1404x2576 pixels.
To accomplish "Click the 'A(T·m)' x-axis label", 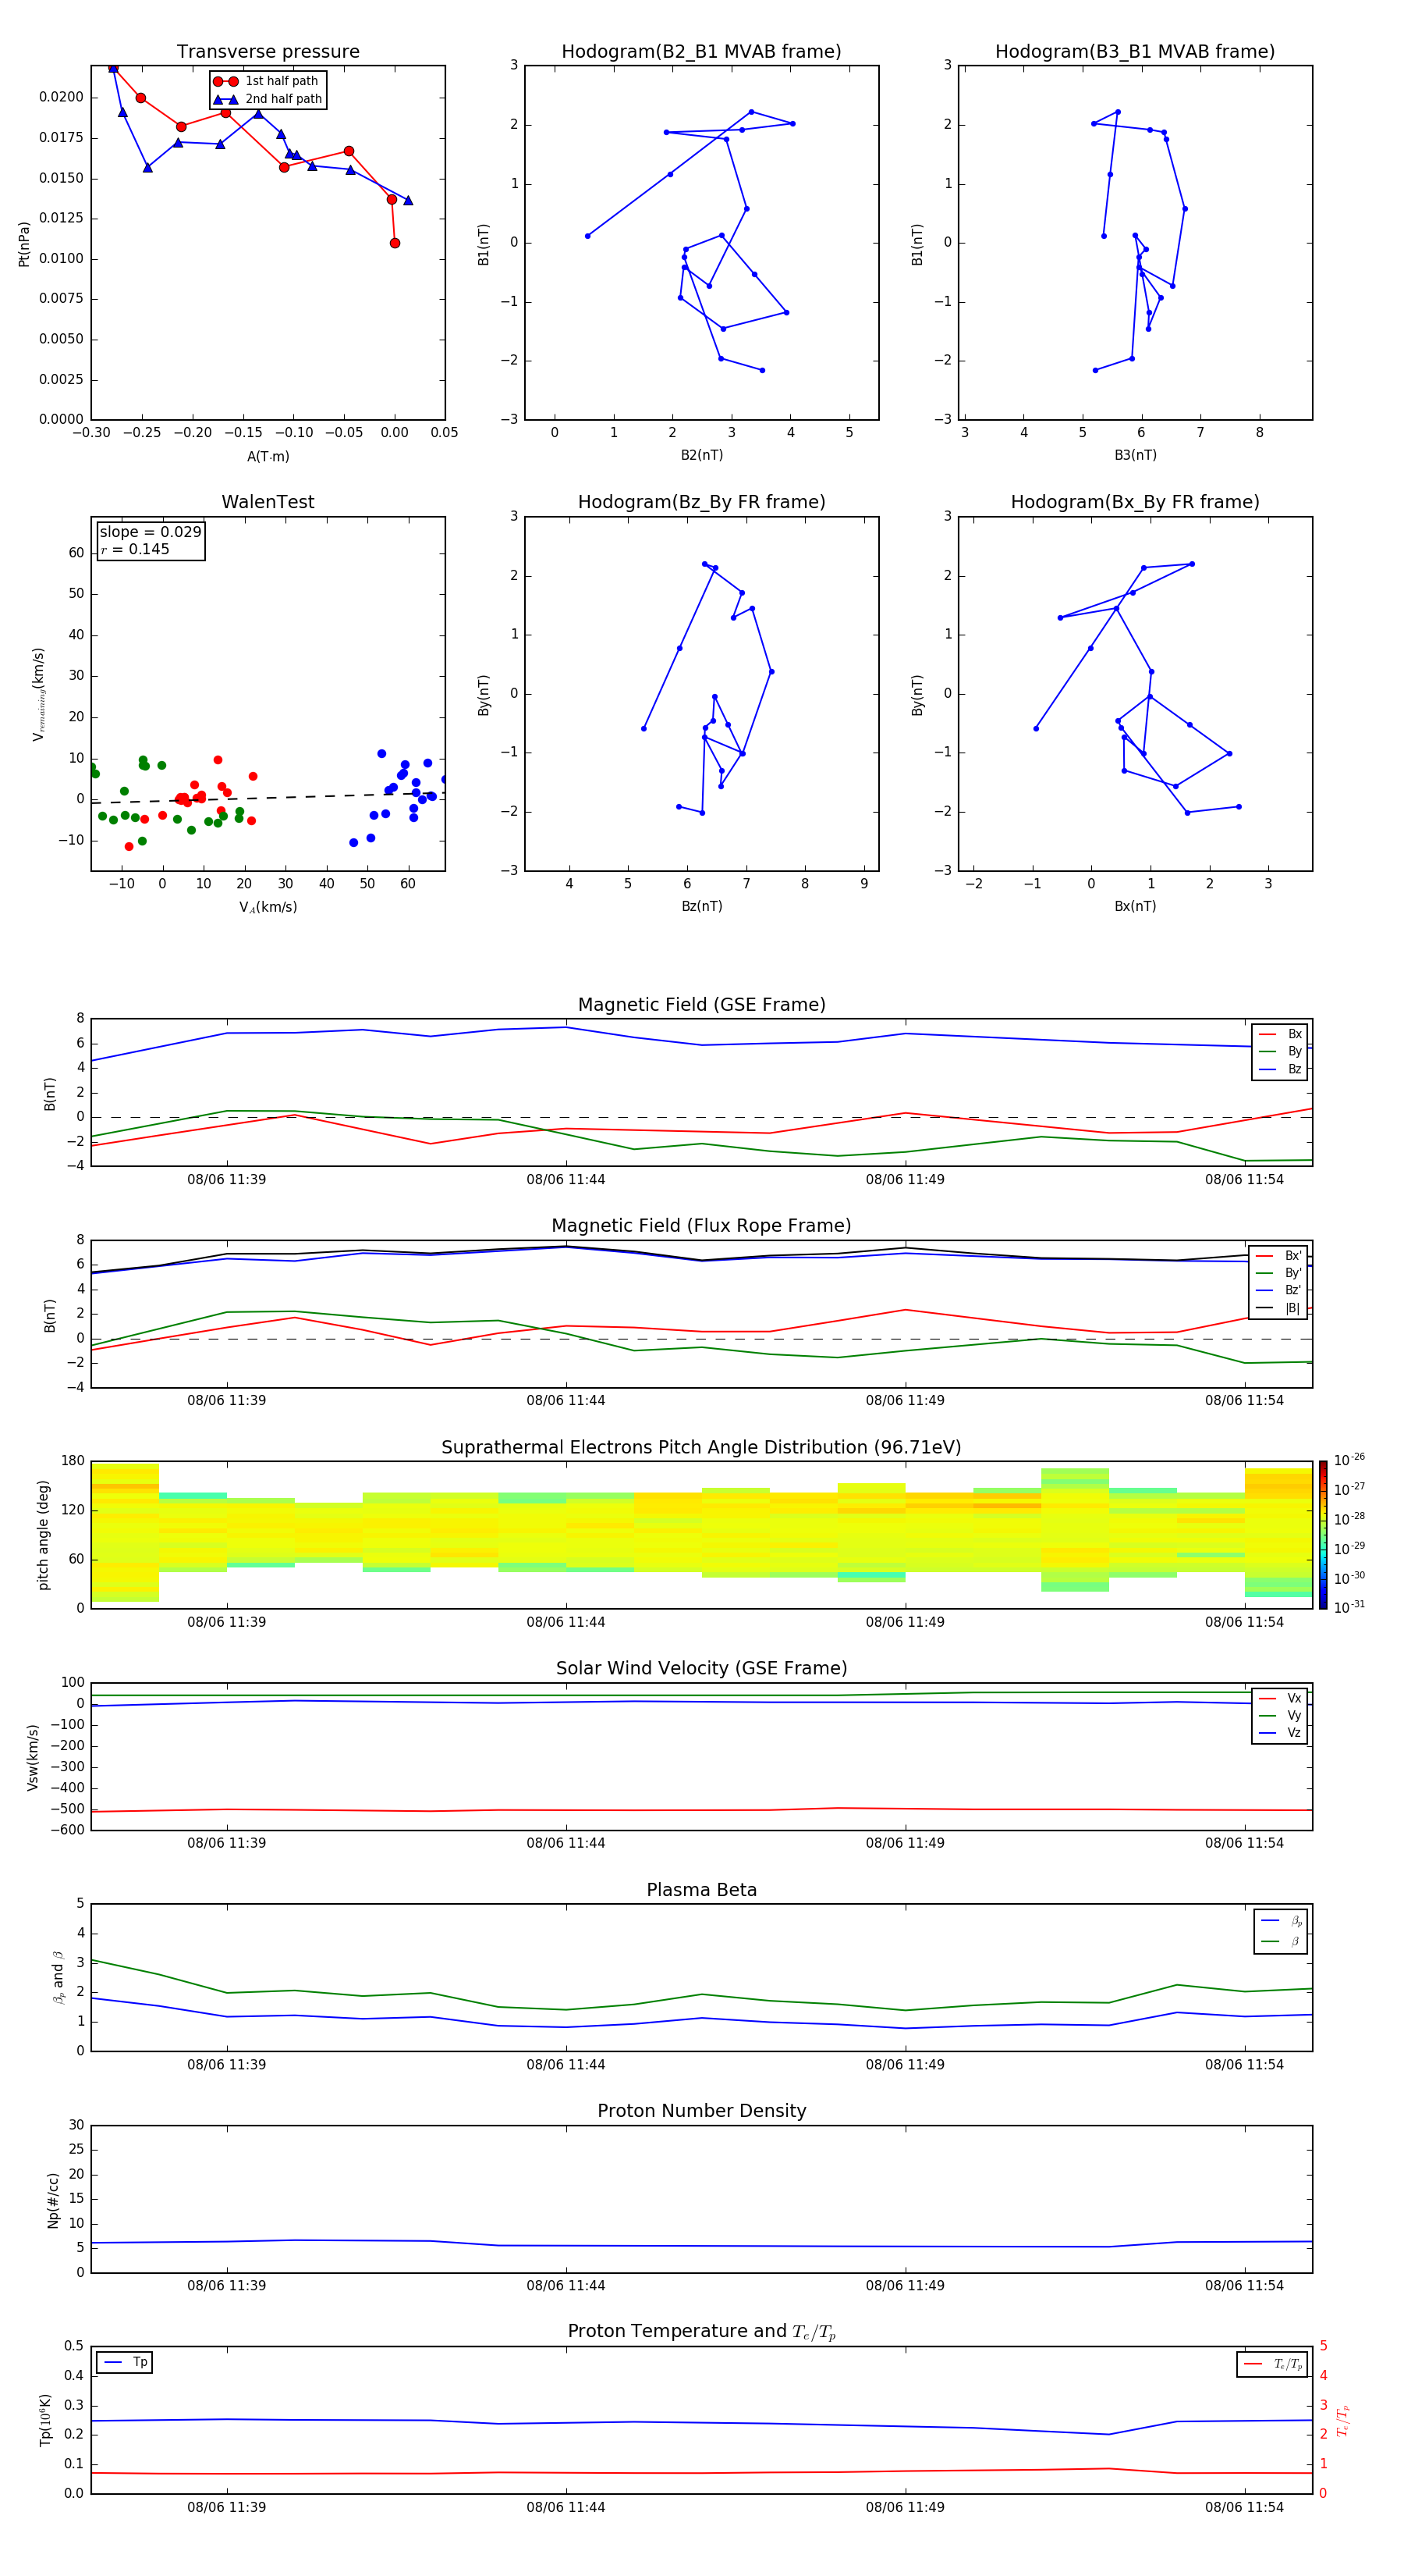I will [268, 456].
